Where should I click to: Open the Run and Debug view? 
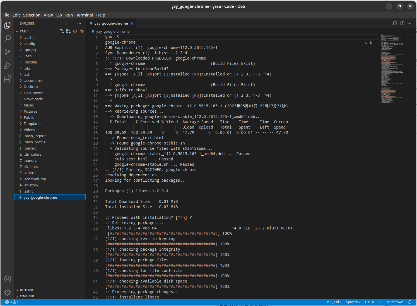coord(8,65)
